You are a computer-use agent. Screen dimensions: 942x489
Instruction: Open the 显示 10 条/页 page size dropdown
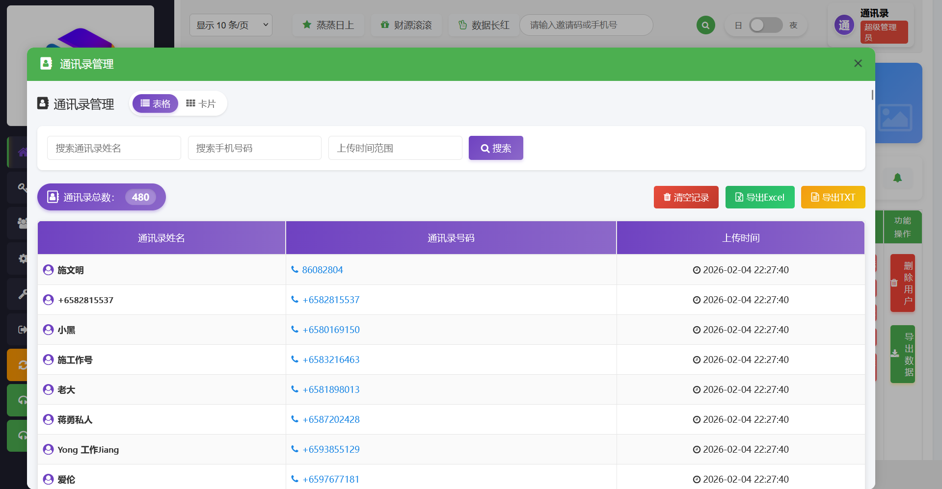pyautogui.click(x=231, y=25)
